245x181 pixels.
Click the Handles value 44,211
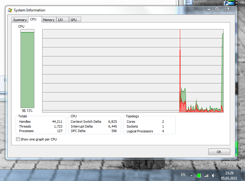click(57, 122)
